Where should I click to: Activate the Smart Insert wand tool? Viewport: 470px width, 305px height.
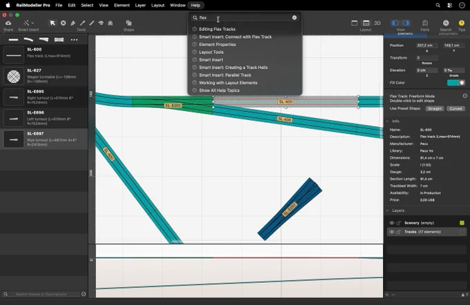pyautogui.click(x=26, y=23)
